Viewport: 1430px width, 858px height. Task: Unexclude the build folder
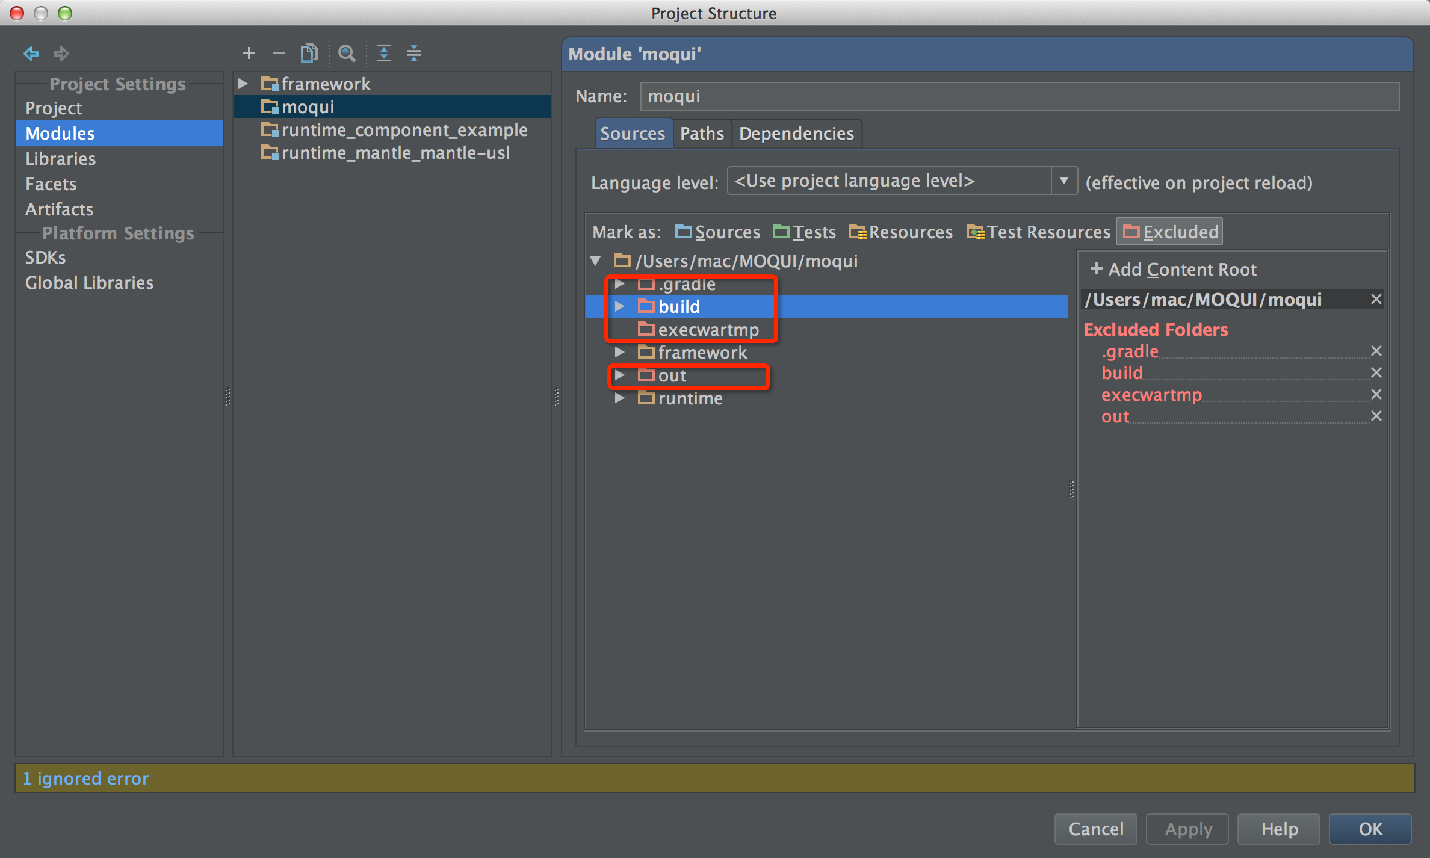1376,373
